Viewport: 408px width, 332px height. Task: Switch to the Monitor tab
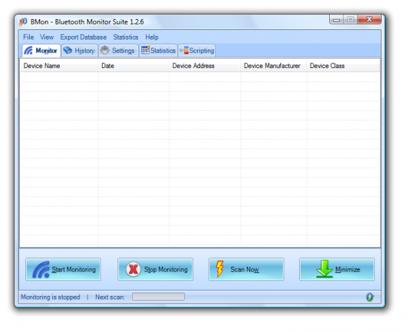pyautogui.click(x=41, y=50)
